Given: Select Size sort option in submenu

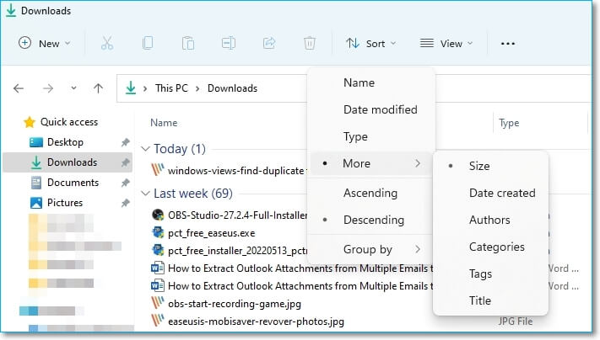Looking at the screenshot, I should tap(479, 166).
